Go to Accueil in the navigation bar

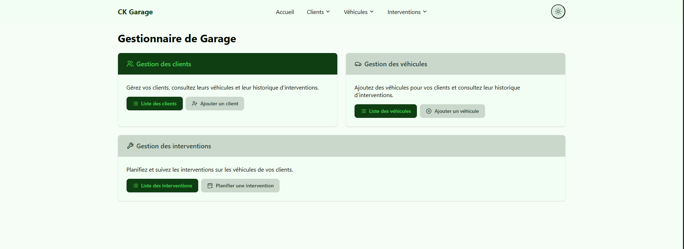[x=285, y=12]
